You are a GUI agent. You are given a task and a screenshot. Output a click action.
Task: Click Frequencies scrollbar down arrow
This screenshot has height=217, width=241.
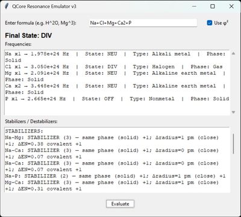233,112
